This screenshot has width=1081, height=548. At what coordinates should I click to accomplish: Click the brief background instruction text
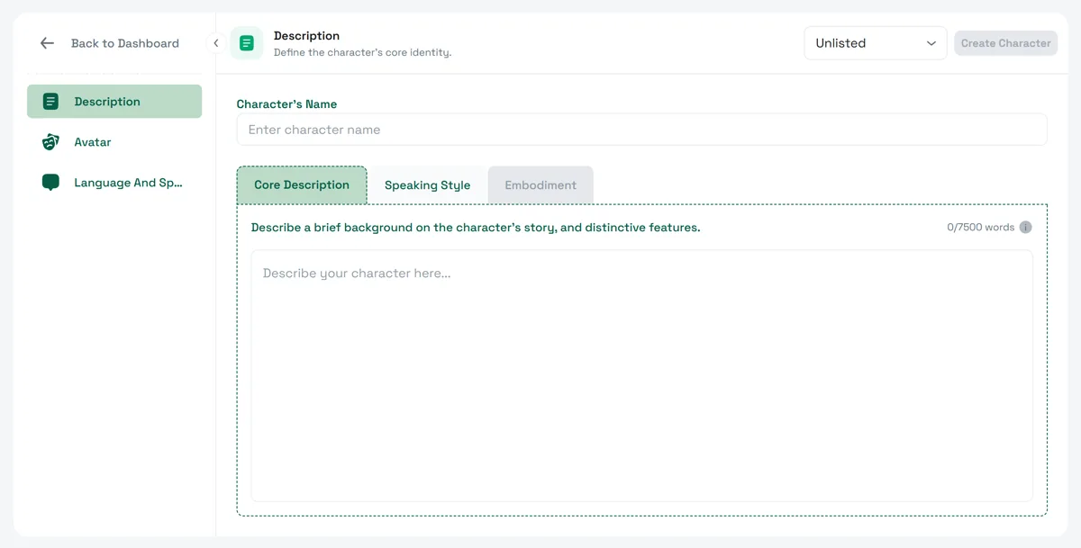[476, 228]
